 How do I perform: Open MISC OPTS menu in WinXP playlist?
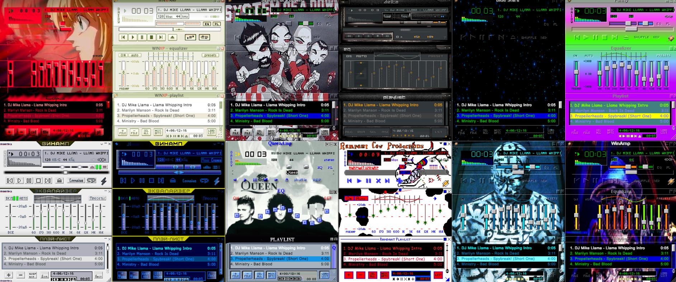click(x=158, y=132)
